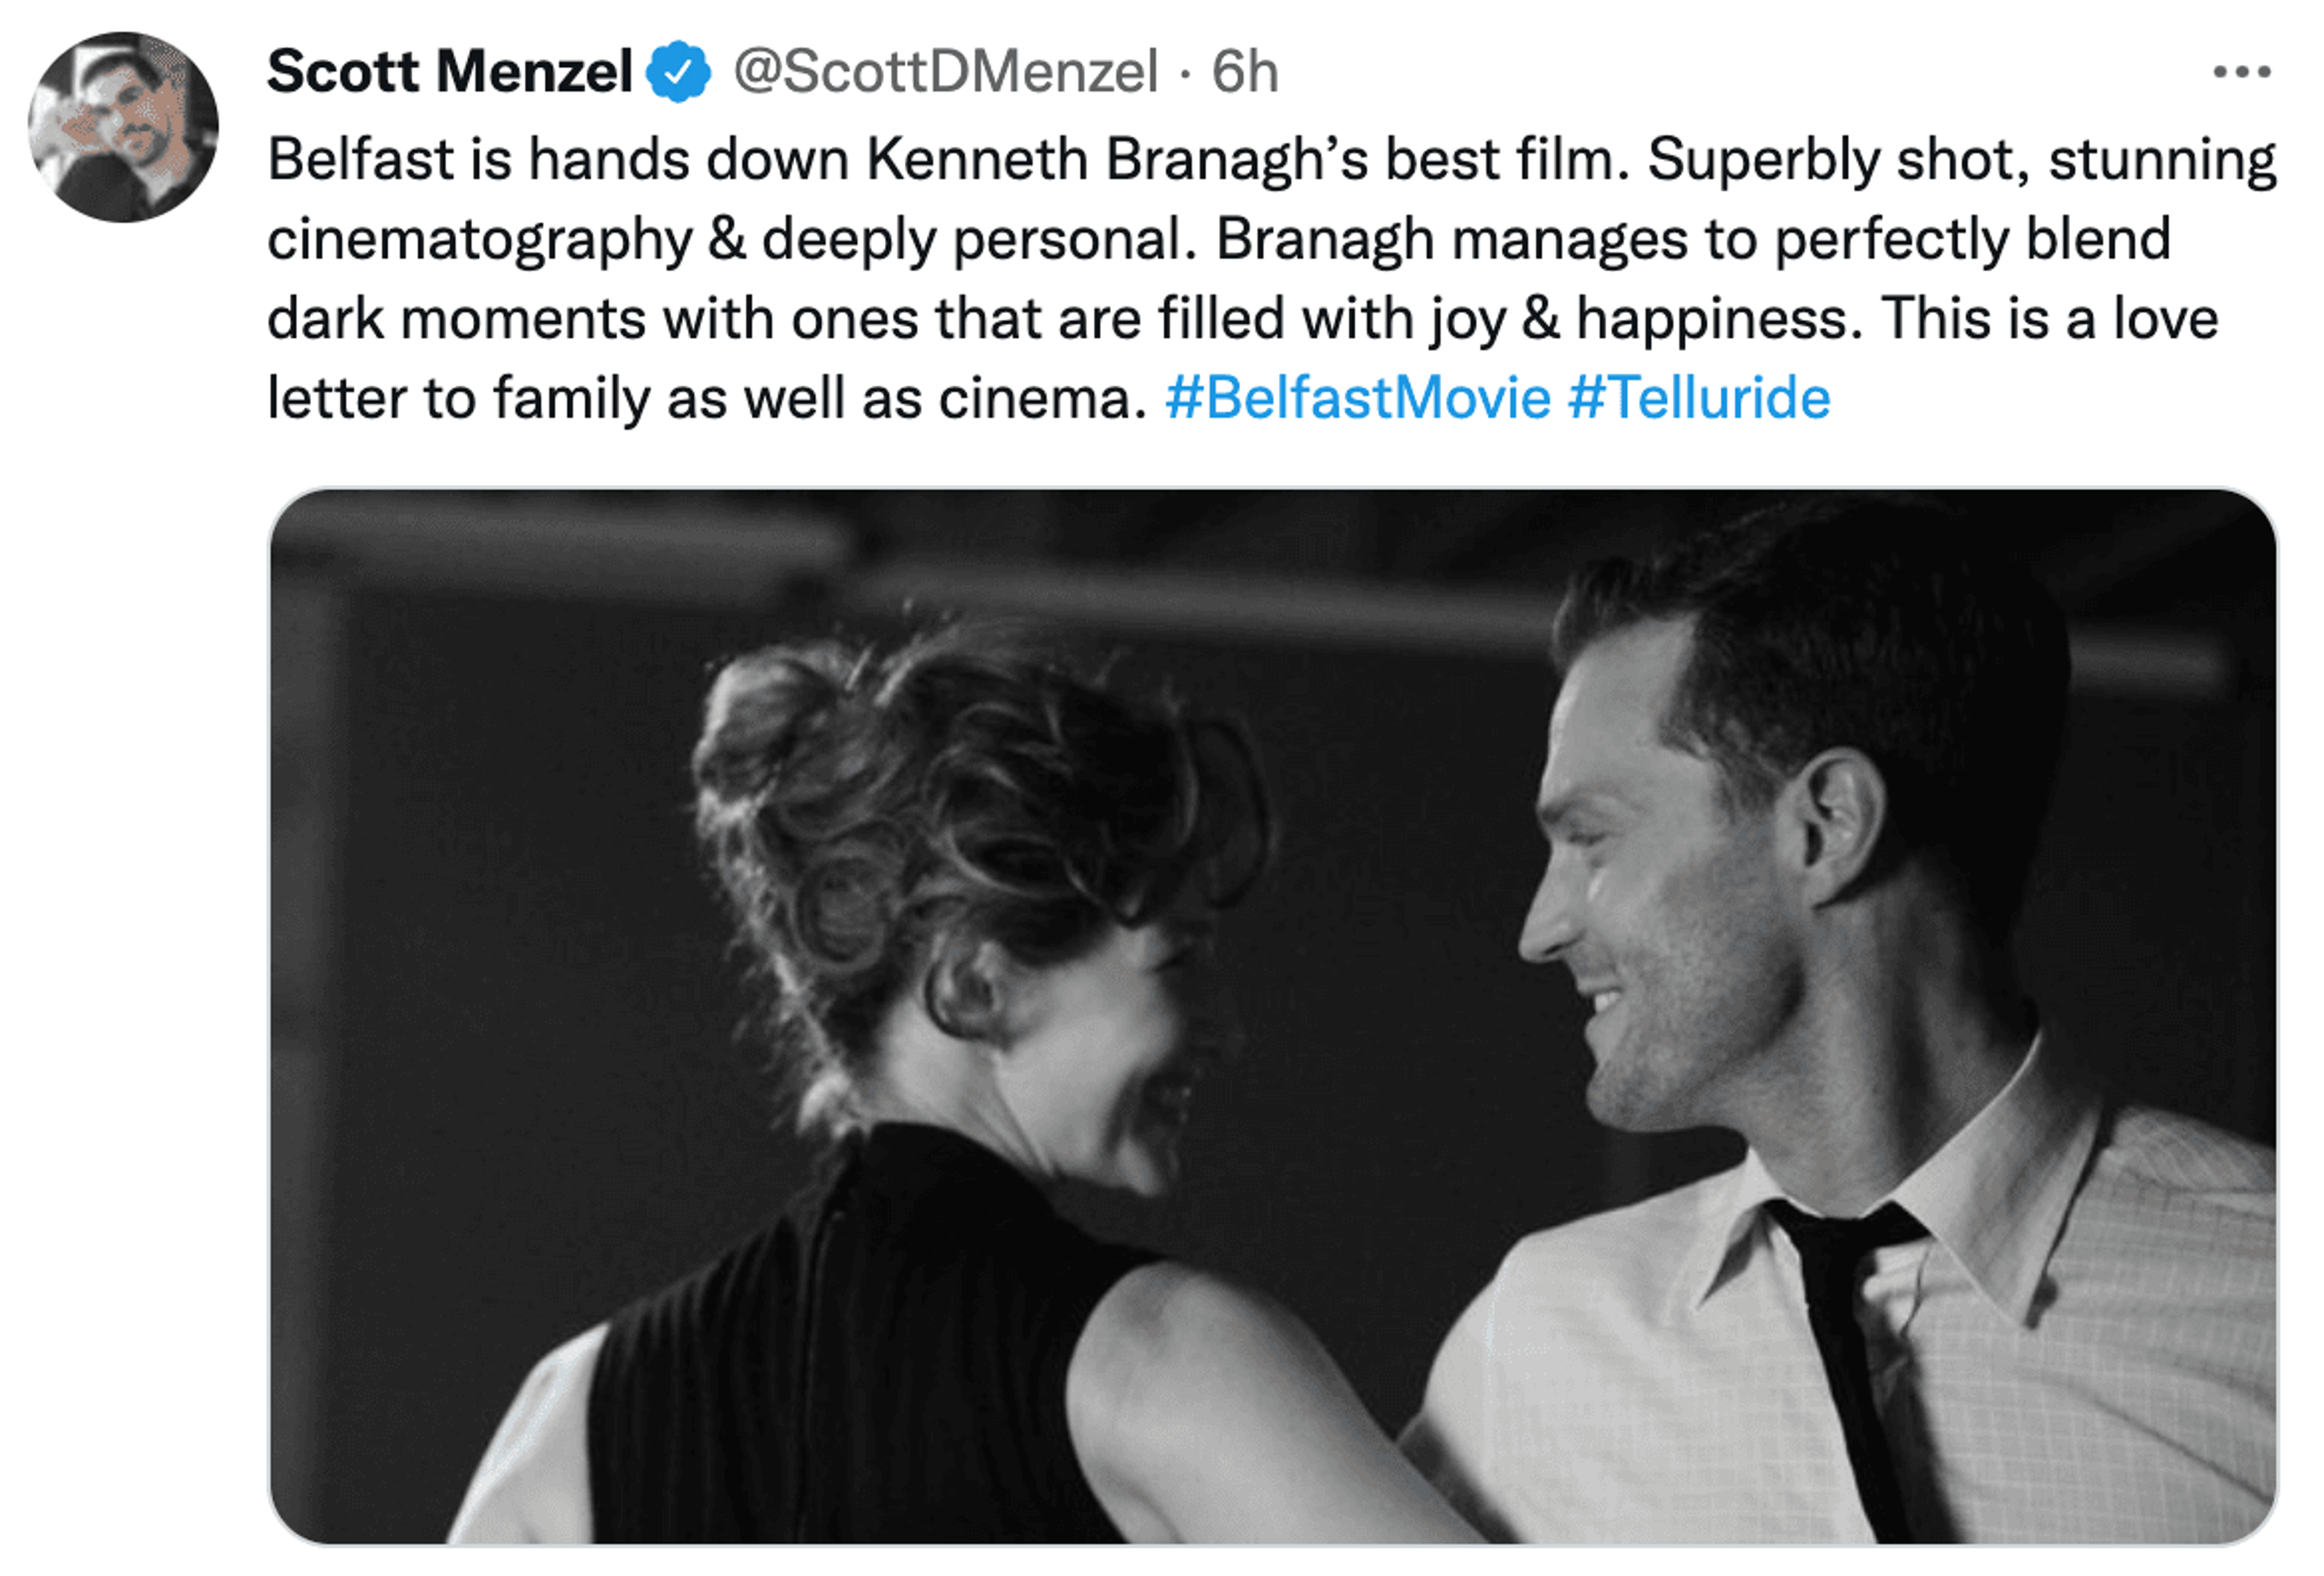2324x1576 pixels.
Task: Open the three-dot more options menu
Action: tap(2242, 72)
